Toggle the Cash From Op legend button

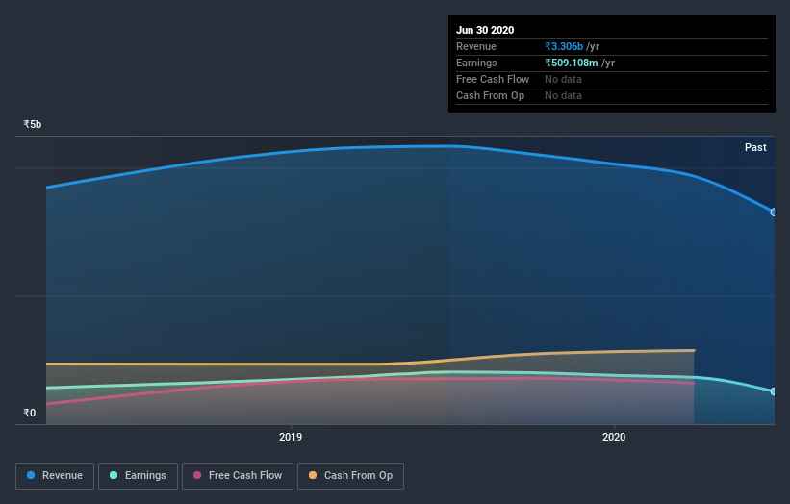point(350,476)
